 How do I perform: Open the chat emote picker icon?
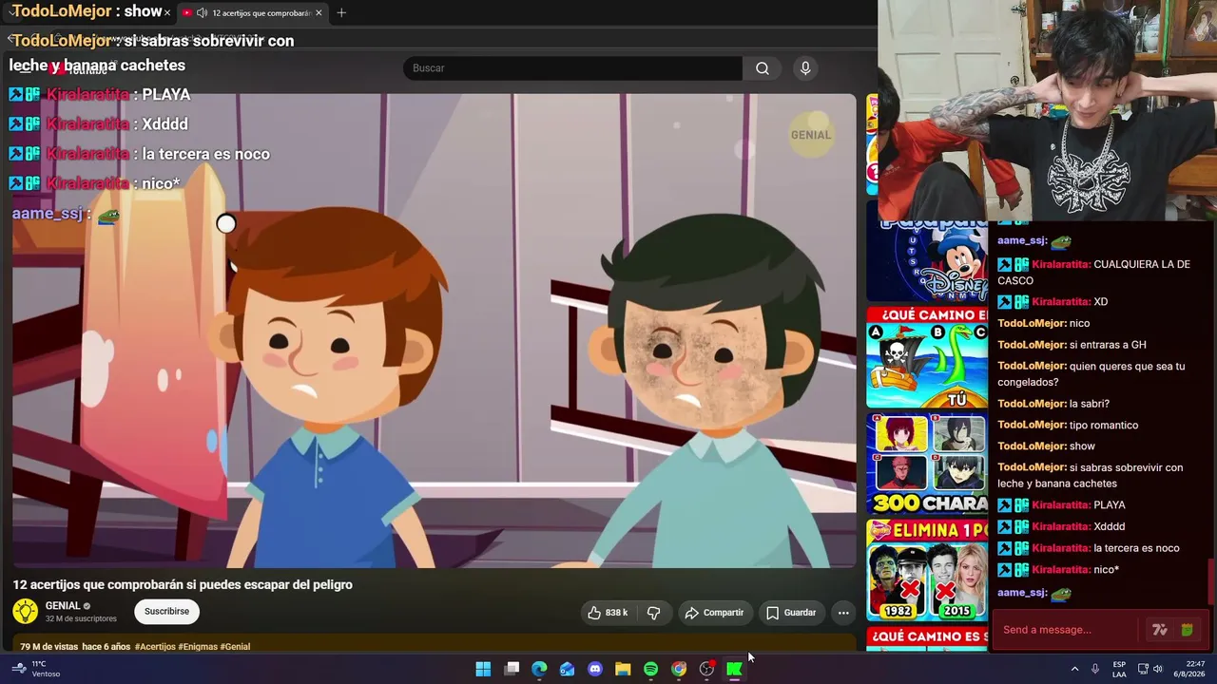click(x=1159, y=630)
